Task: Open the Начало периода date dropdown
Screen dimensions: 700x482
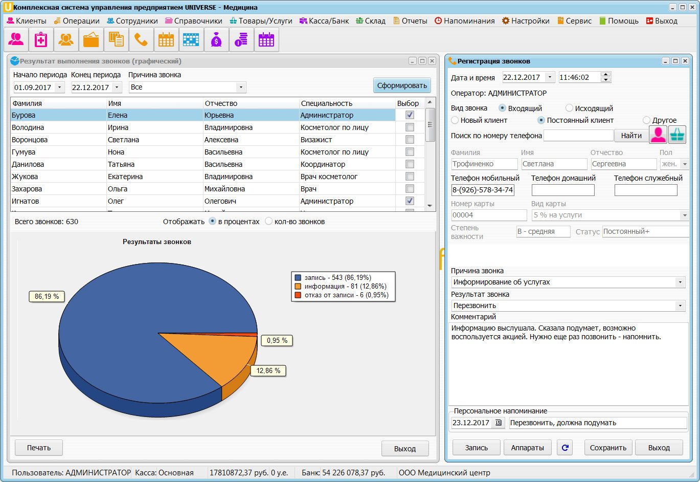Action: tap(59, 87)
